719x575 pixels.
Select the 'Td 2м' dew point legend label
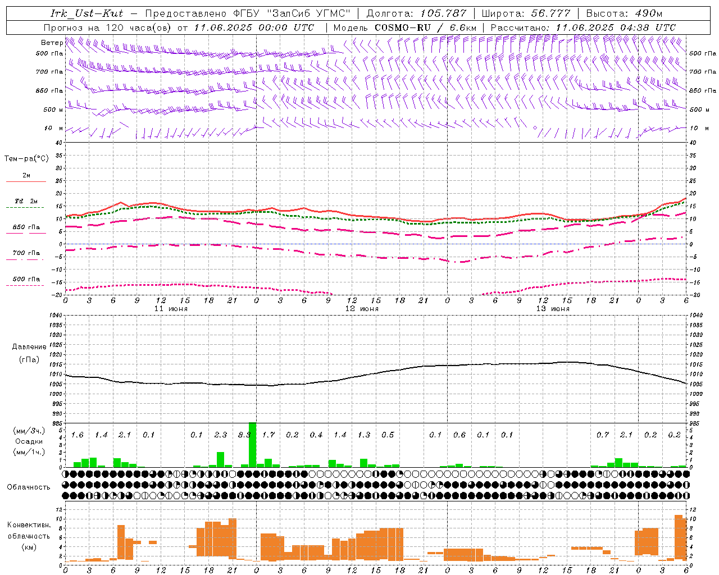tap(26, 201)
